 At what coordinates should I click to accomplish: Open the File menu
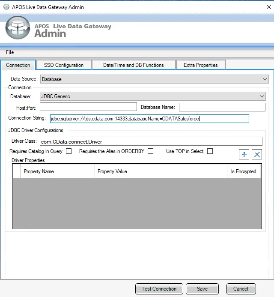coord(10,52)
